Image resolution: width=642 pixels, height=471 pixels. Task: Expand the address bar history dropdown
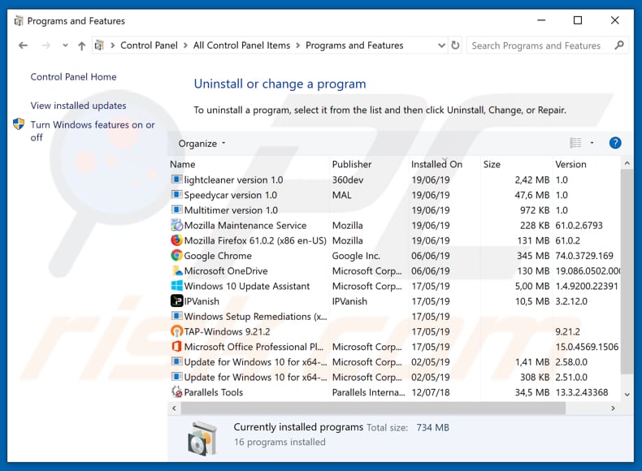441,45
